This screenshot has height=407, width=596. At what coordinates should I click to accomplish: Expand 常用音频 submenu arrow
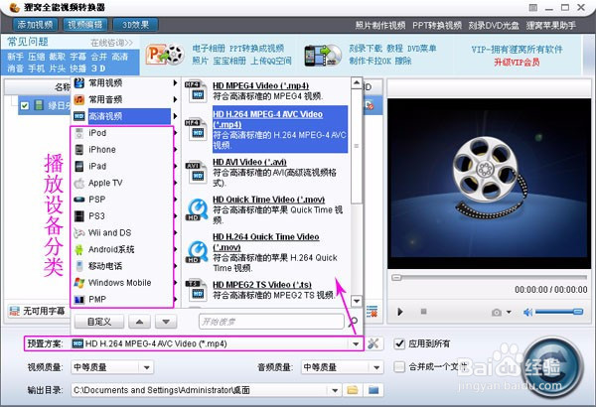(x=175, y=99)
